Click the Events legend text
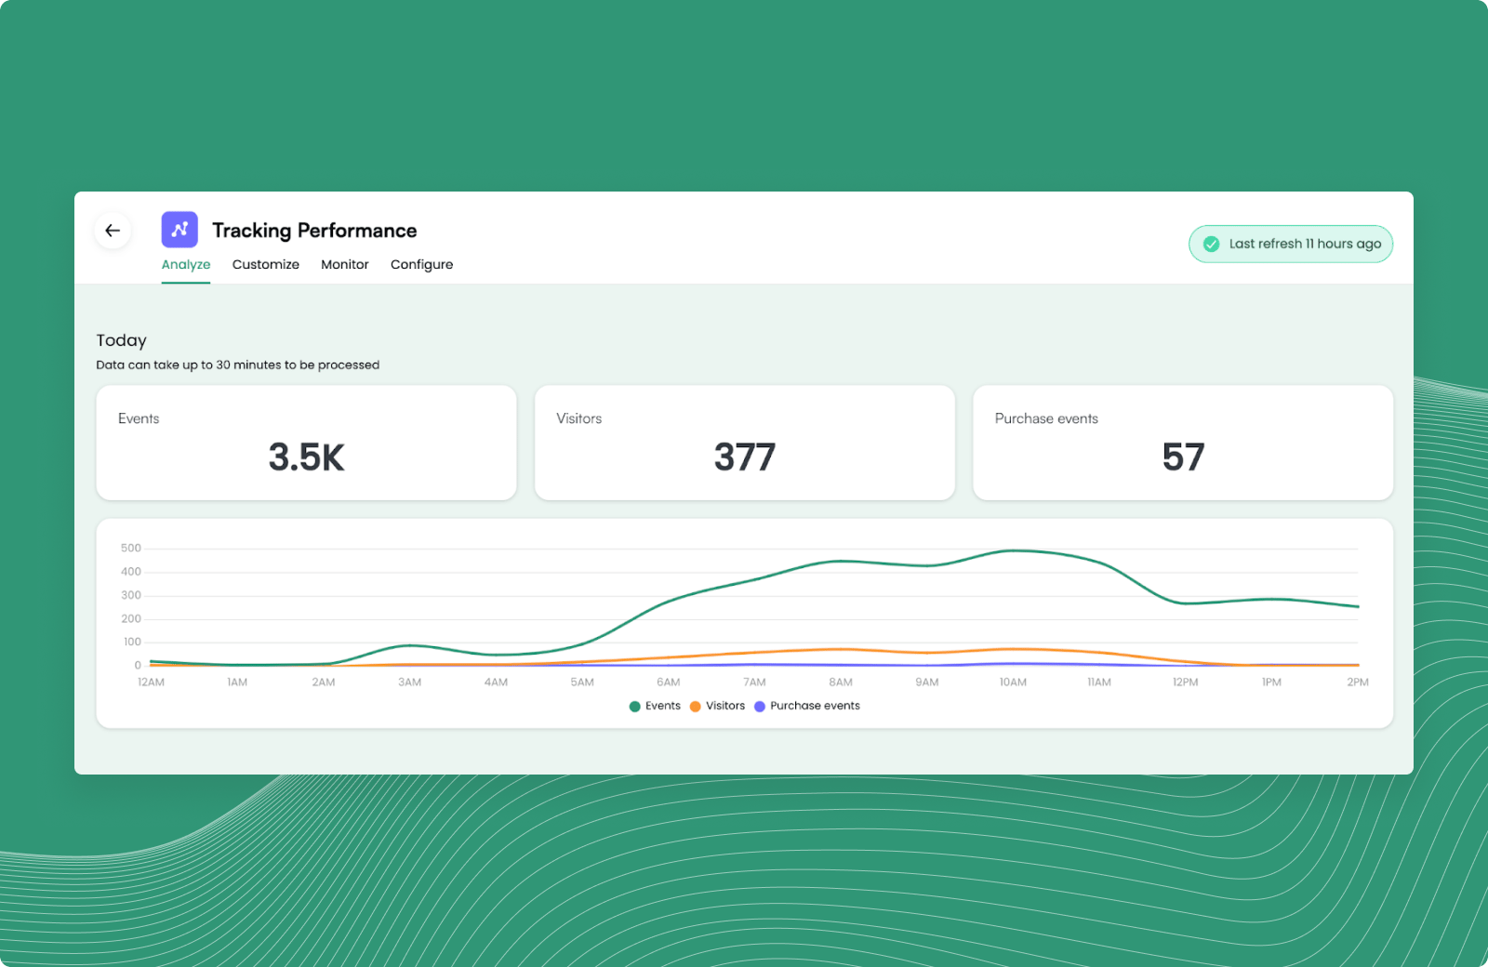Screen dimensions: 1488x967 coord(663,707)
